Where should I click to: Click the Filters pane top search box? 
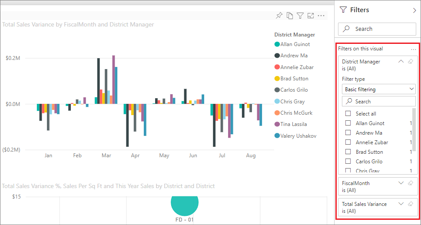[377, 29]
